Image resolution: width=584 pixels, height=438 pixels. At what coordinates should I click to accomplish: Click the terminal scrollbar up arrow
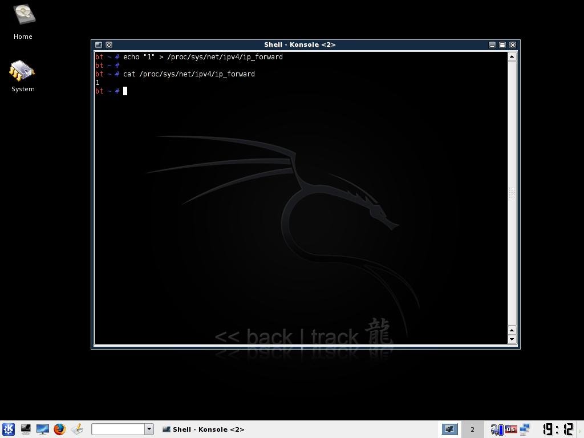[512, 56]
